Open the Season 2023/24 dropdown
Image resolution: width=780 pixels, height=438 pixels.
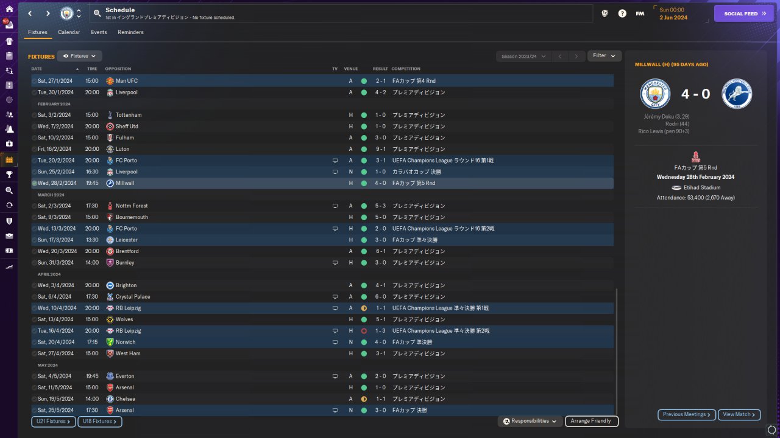(x=523, y=57)
